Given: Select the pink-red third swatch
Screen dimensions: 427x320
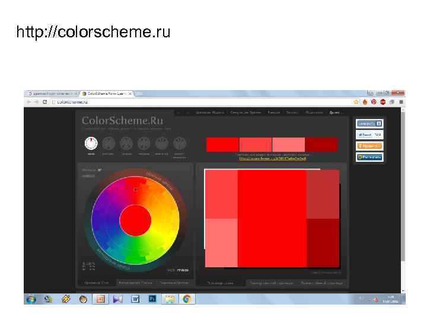Looking at the screenshot, I should click(x=288, y=145).
